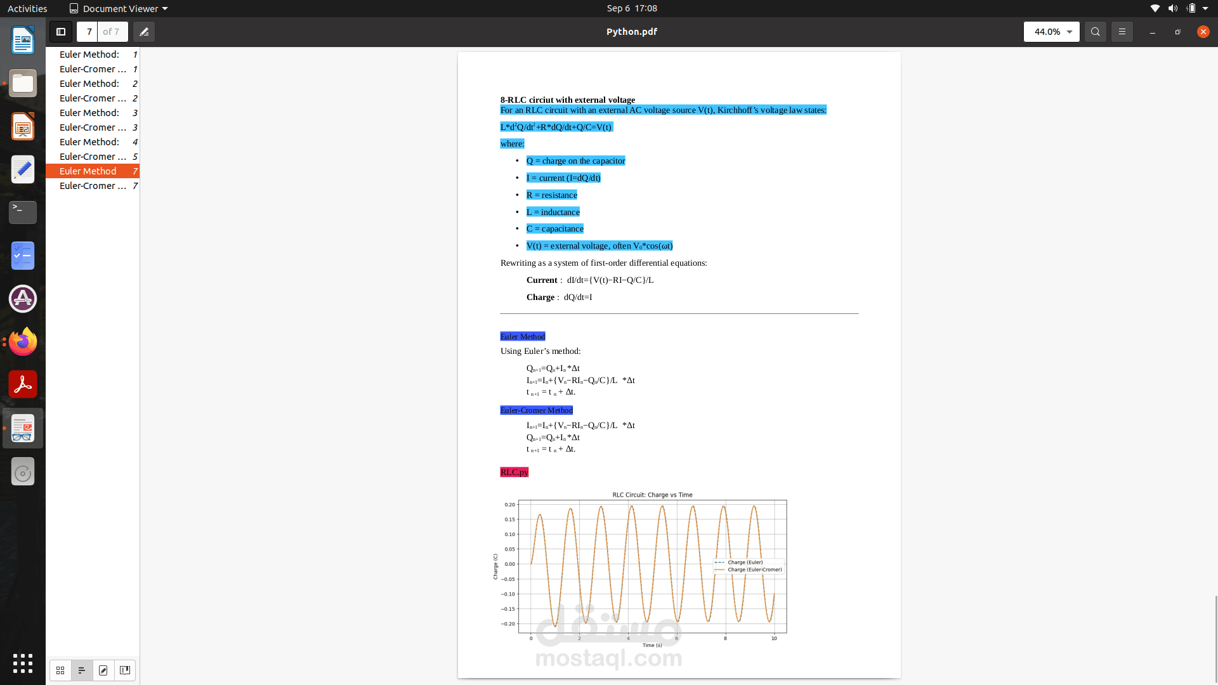1218x685 pixels.
Task: Switch sidebar to thumbnails view
Action: point(60,670)
